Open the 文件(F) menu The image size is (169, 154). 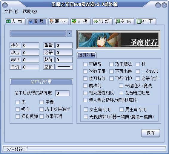[11, 11]
